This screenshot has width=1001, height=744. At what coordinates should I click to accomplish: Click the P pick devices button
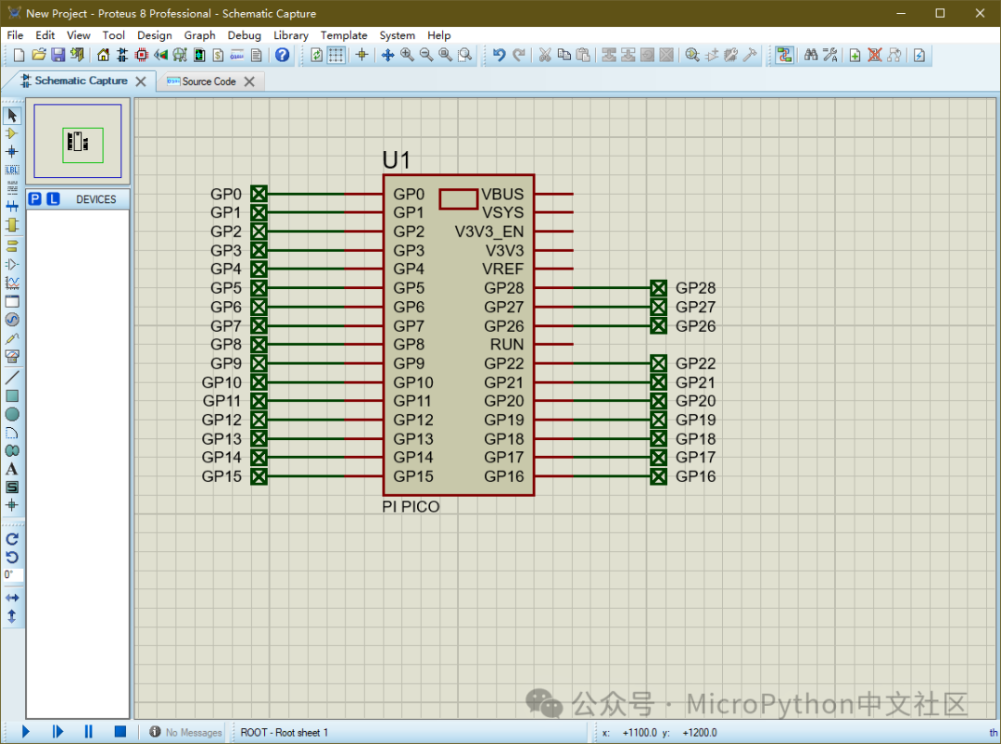pyautogui.click(x=35, y=199)
